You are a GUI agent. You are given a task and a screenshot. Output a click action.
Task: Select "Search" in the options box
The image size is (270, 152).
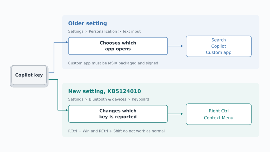pyautogui.click(x=219, y=40)
